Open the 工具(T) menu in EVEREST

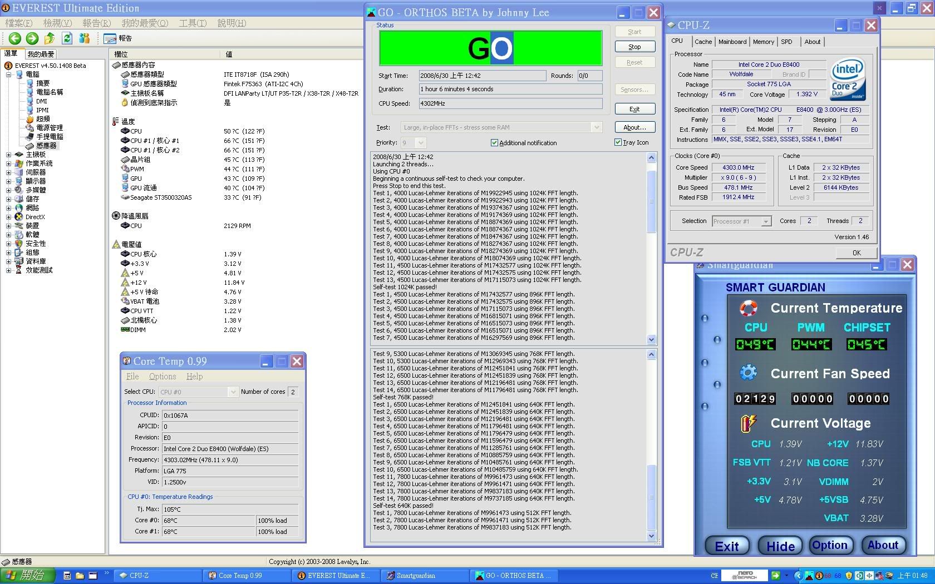(193, 23)
